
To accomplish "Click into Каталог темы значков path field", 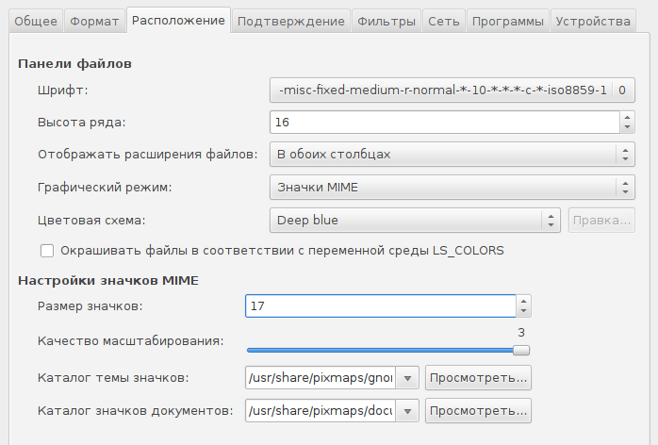I will [x=321, y=378].
